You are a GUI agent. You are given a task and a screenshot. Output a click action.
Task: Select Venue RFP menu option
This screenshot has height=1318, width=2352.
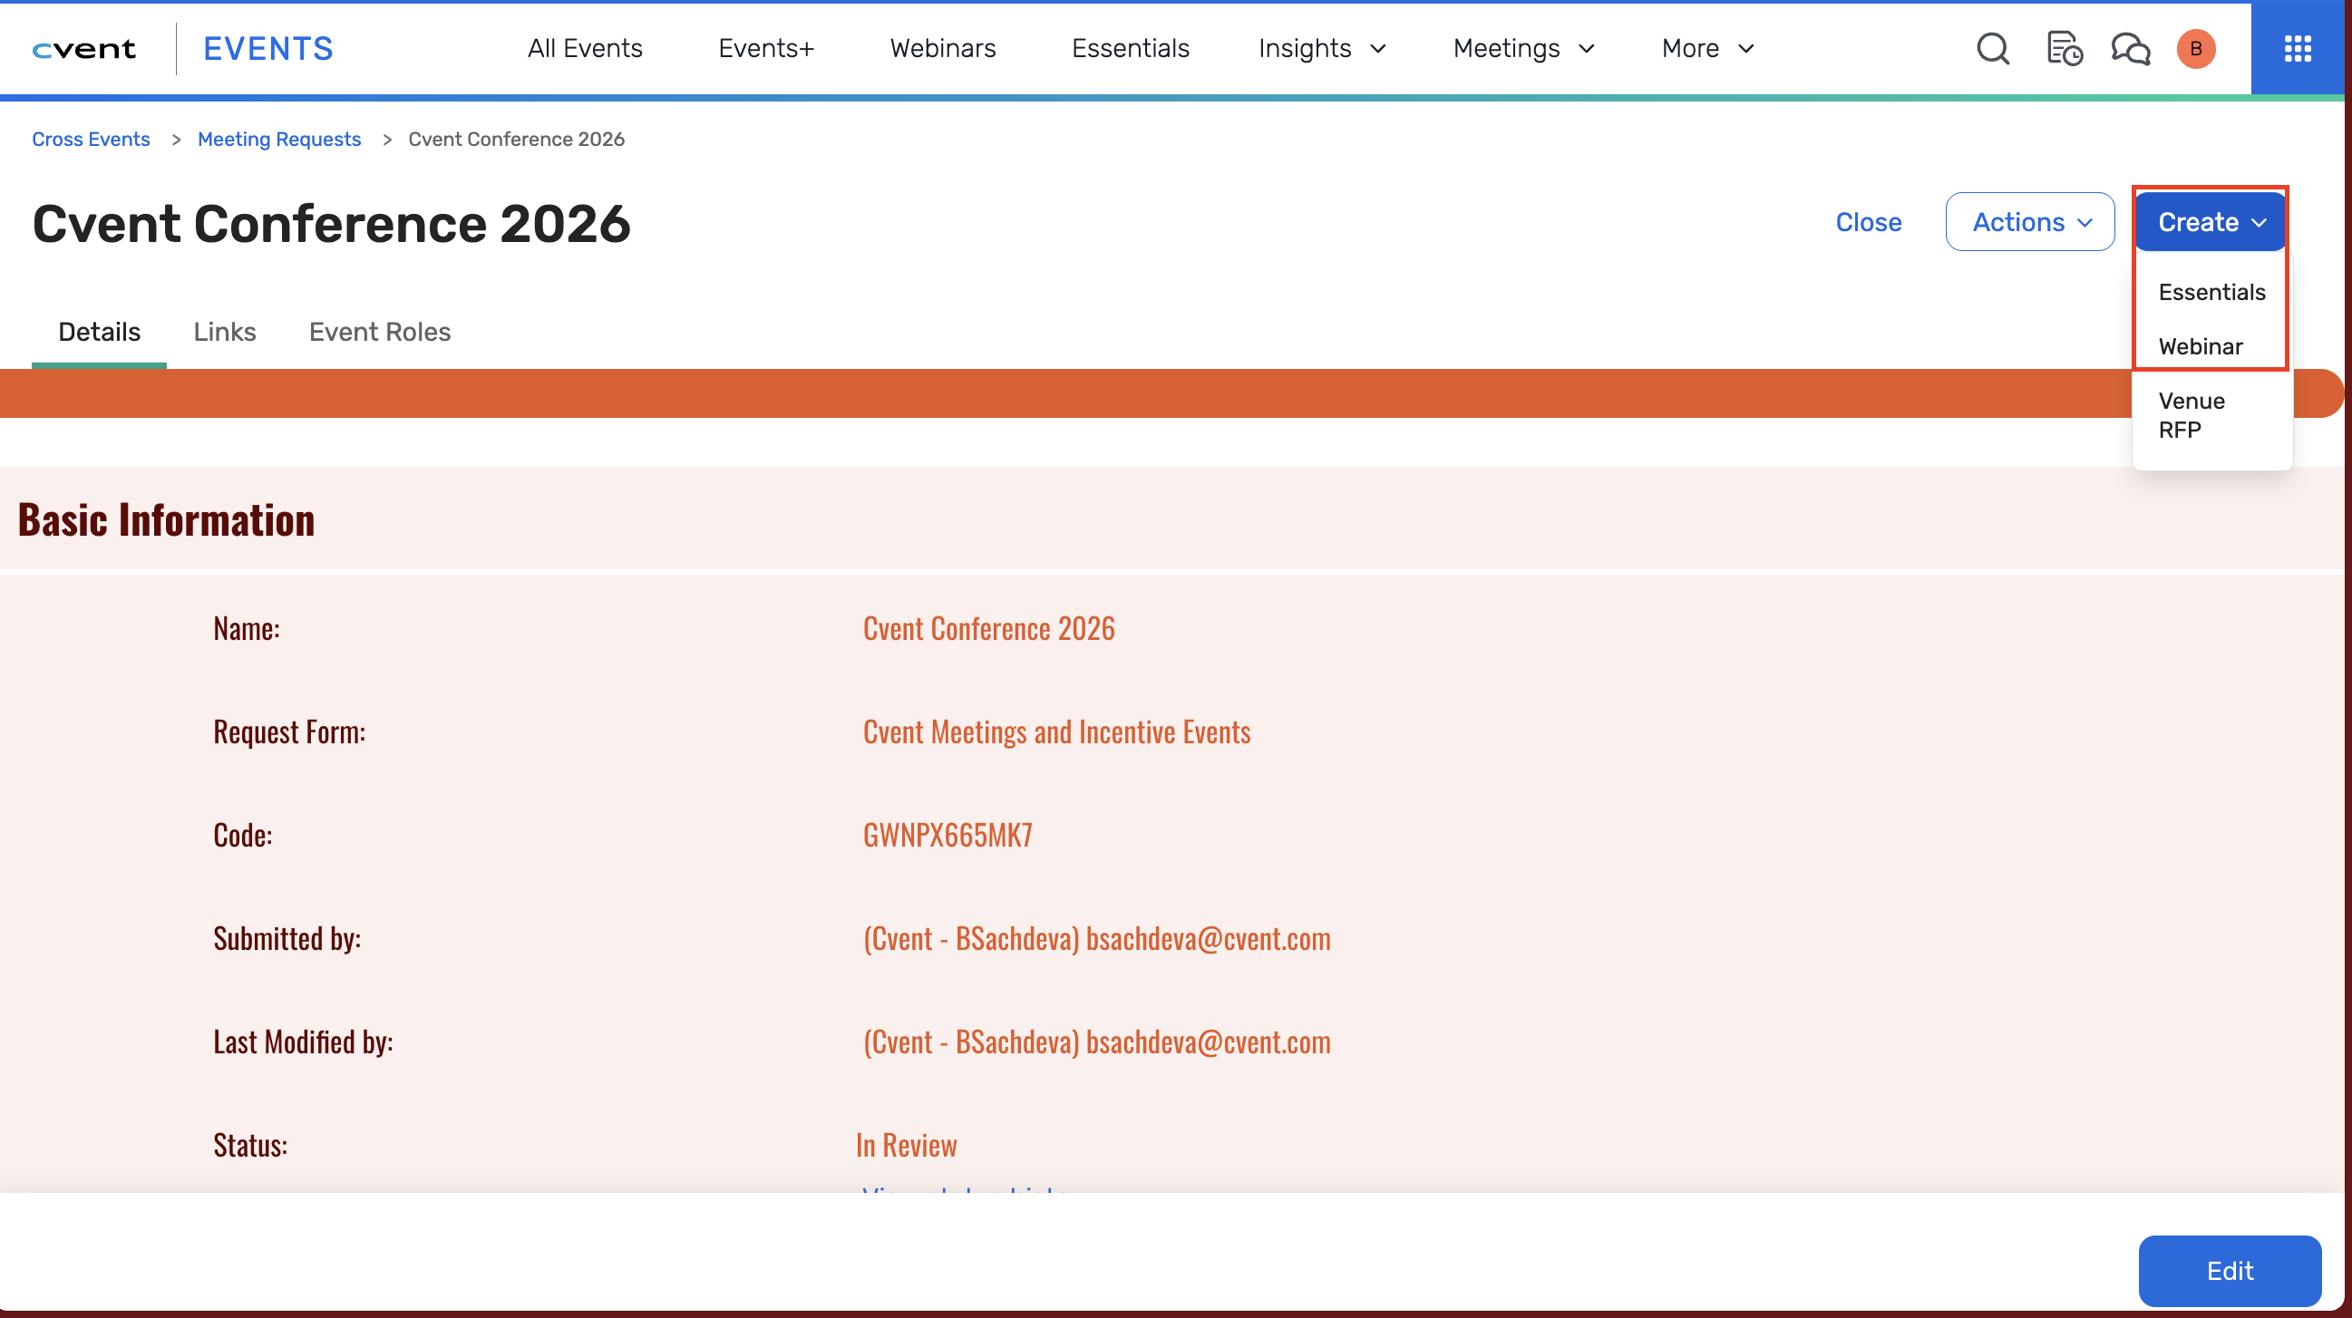tap(2191, 415)
